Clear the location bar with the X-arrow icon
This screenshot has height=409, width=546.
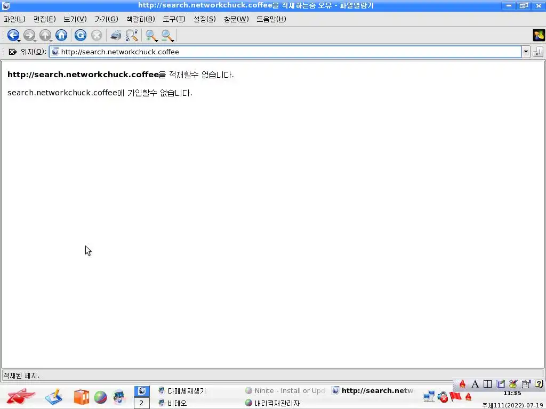click(13, 52)
